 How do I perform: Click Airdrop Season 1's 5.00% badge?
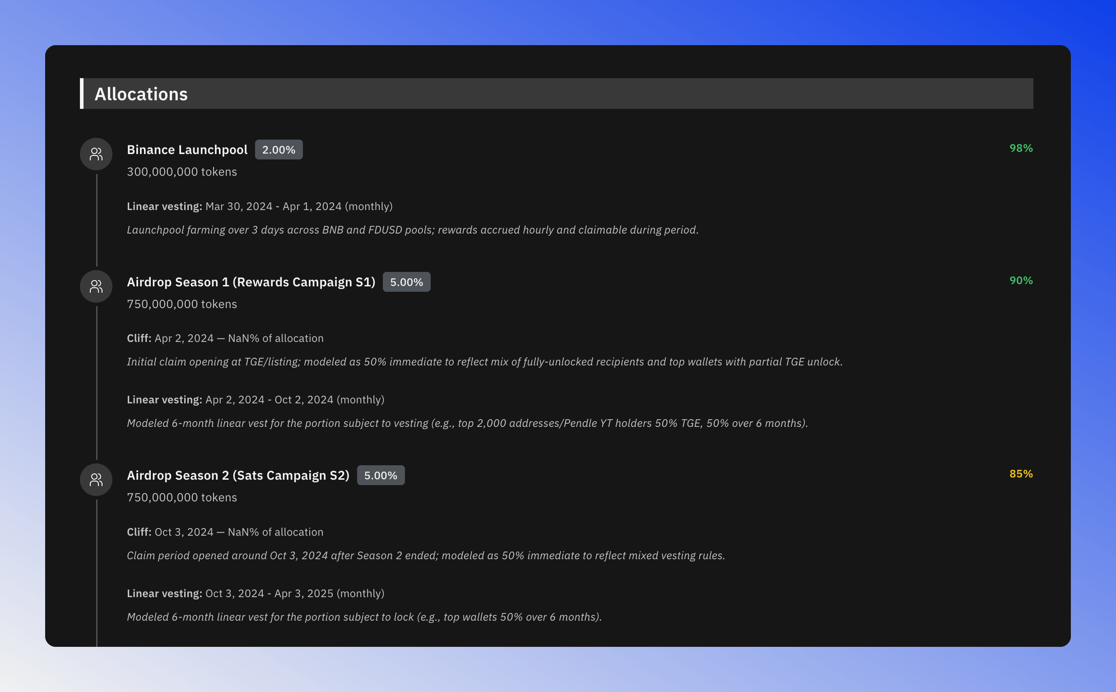click(x=406, y=282)
